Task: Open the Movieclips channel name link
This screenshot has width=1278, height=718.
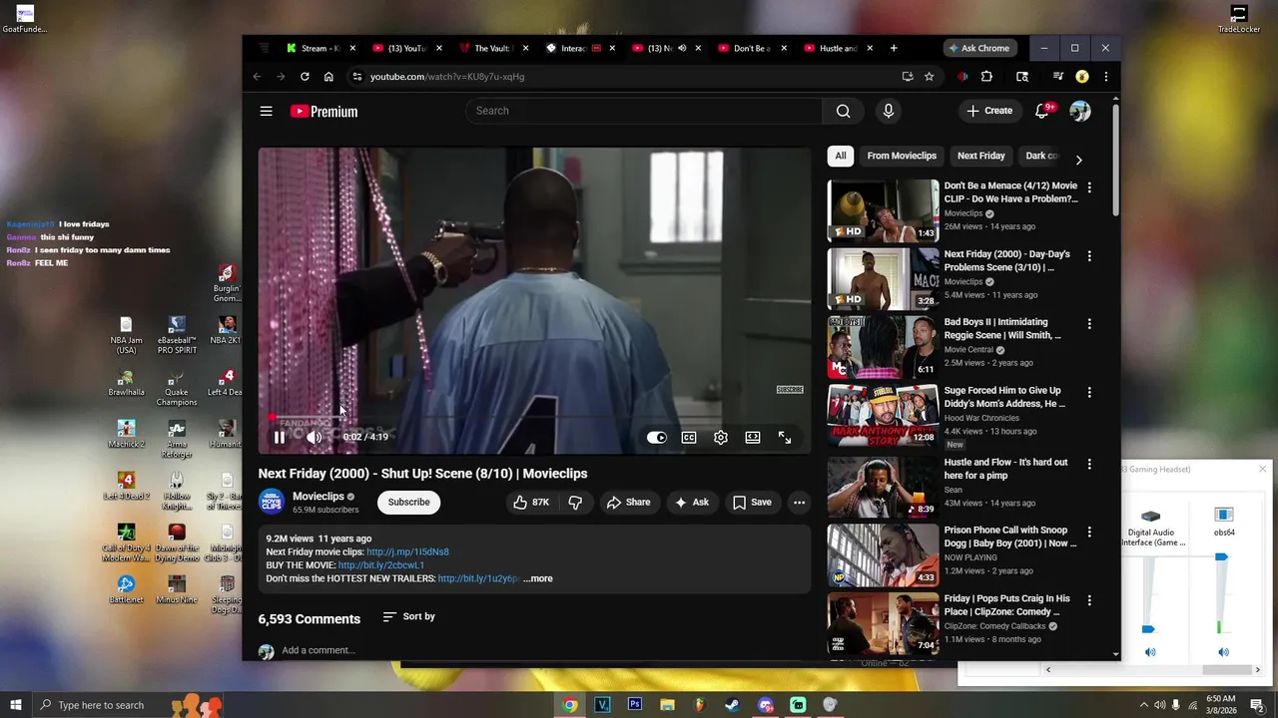Action: point(319,496)
